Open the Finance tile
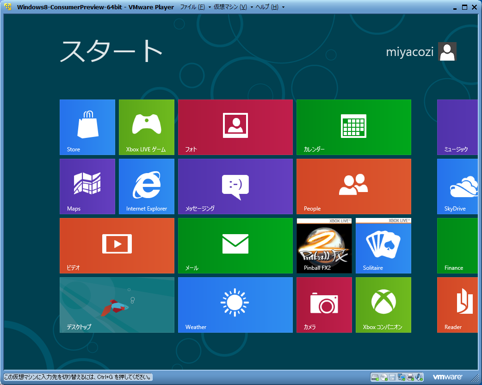This screenshot has height=385, width=482. coord(457,246)
